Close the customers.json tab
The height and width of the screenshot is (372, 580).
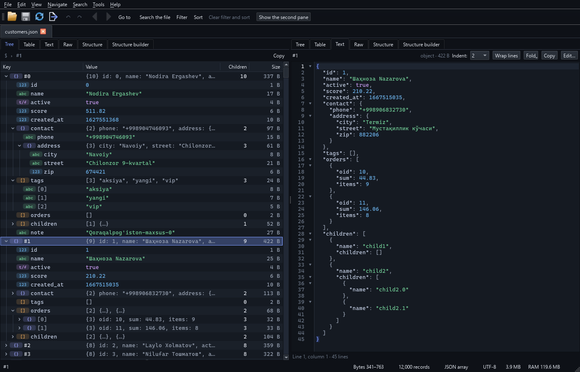(43, 31)
